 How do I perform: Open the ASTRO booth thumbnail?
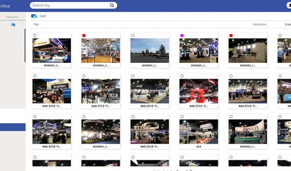click(52, 91)
